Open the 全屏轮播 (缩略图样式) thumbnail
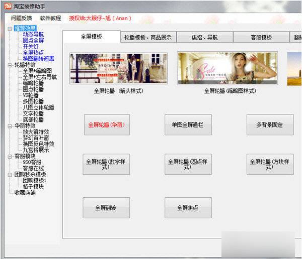302x259 pixels. coord(227,68)
